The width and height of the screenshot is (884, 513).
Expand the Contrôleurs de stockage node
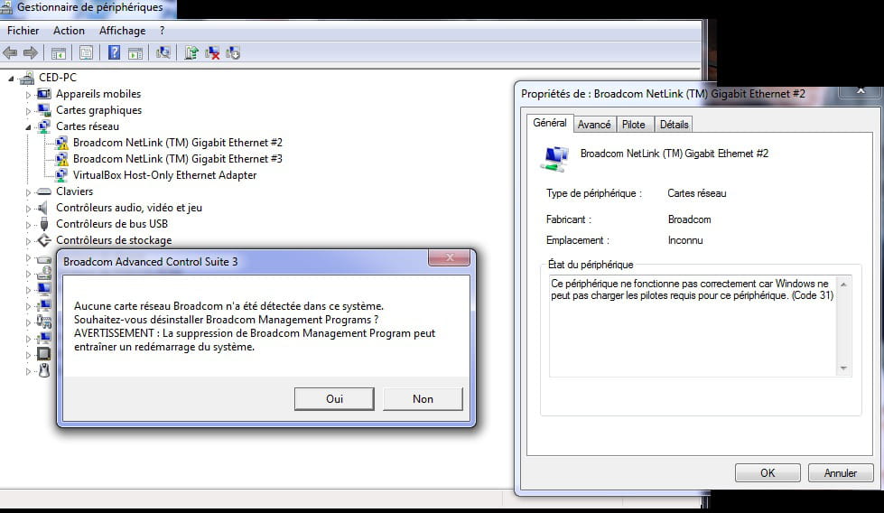28,241
